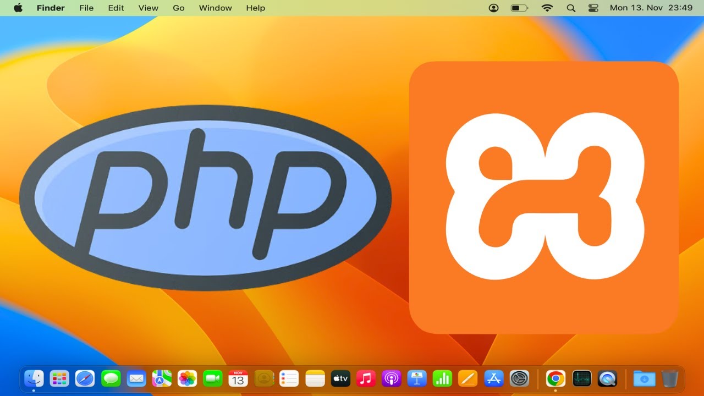Open Spotlight search
This screenshot has width=704, height=396.
point(571,8)
